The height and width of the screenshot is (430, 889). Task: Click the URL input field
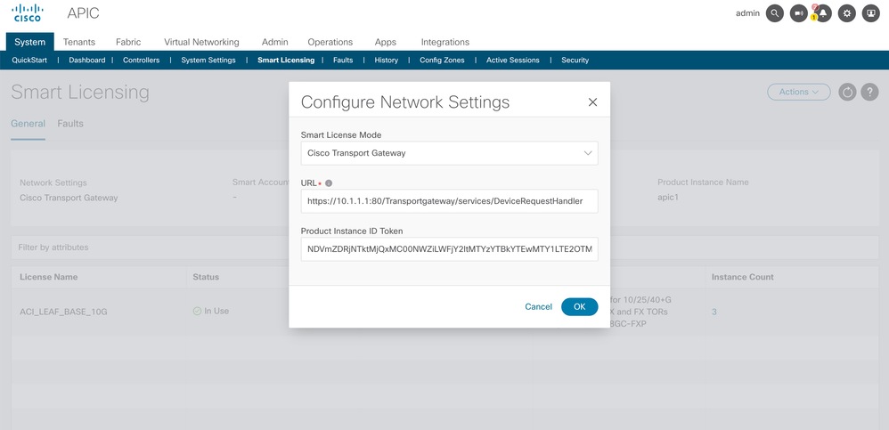coord(449,201)
